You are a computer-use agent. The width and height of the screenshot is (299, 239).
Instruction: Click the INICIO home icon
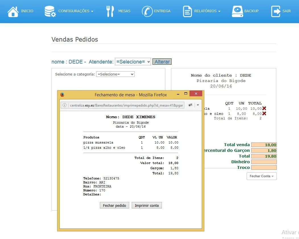(13, 12)
